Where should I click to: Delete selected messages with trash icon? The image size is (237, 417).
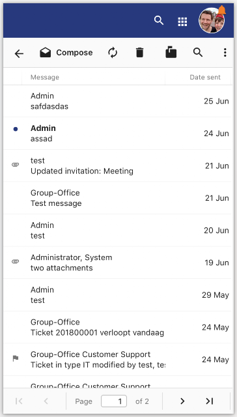(140, 53)
